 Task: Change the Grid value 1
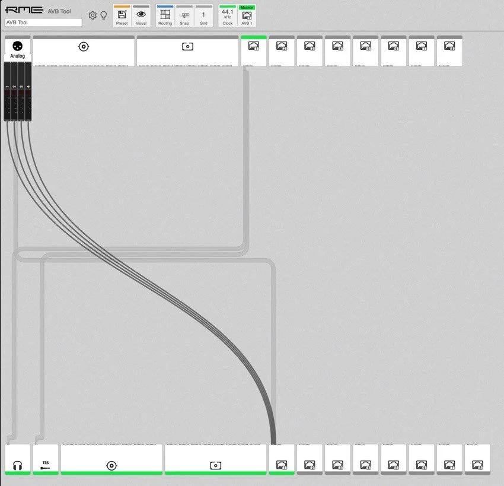click(x=203, y=16)
